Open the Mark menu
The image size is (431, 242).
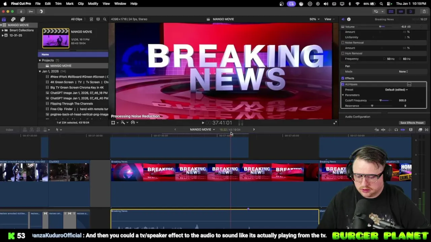click(x=70, y=4)
